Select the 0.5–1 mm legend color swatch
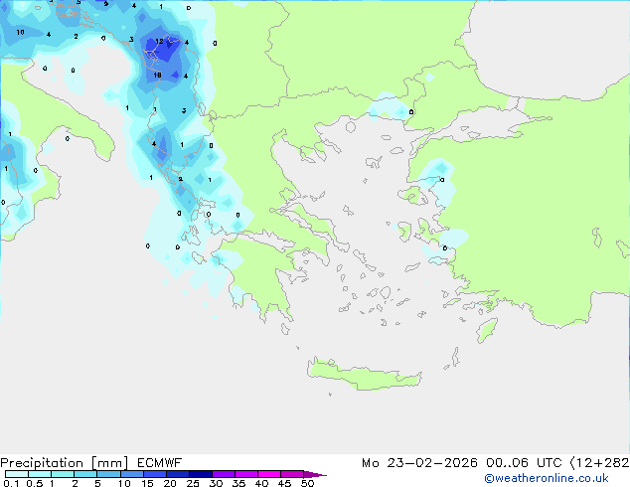 40,474
